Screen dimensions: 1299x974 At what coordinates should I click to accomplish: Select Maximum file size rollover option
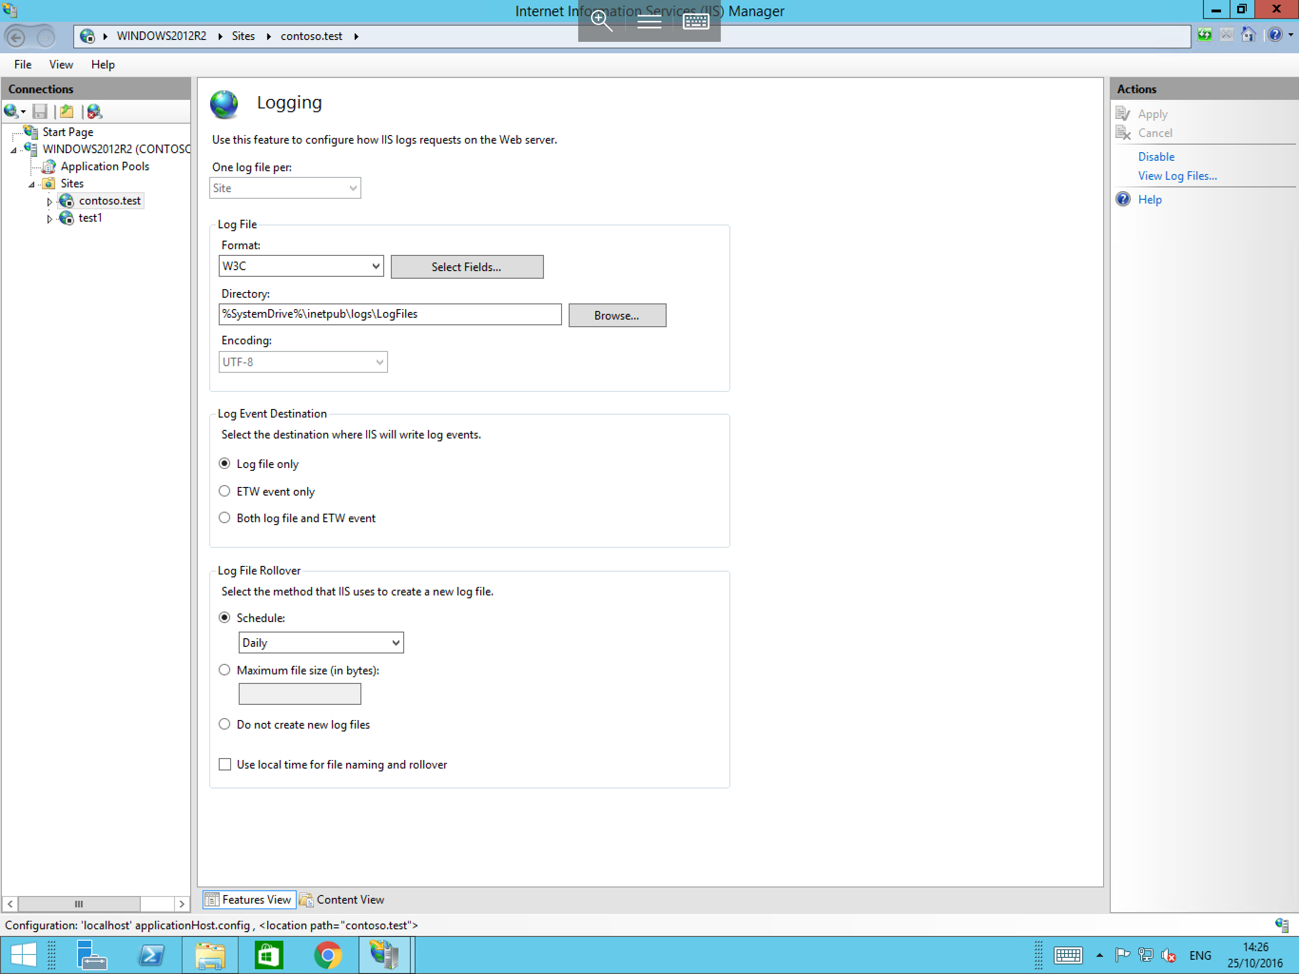[224, 669]
